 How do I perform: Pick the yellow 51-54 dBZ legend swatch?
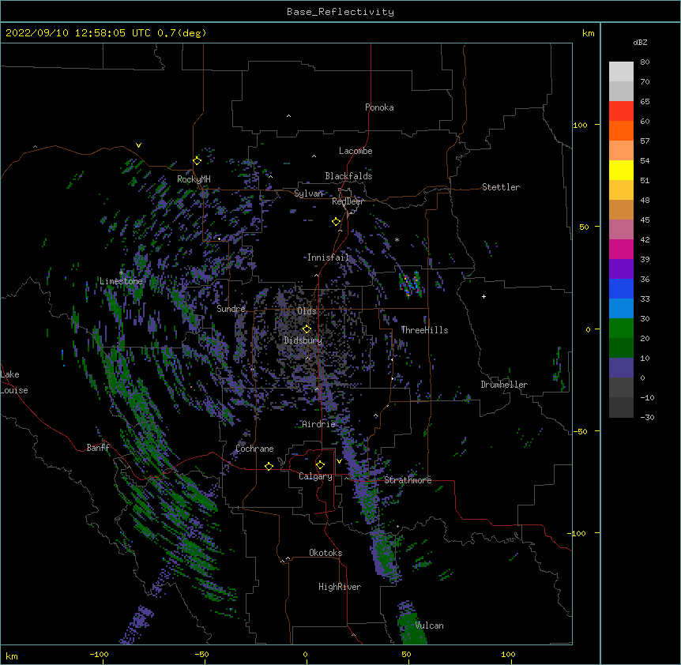click(x=621, y=170)
